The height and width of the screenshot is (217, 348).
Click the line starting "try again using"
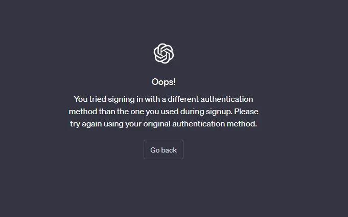coord(164,124)
